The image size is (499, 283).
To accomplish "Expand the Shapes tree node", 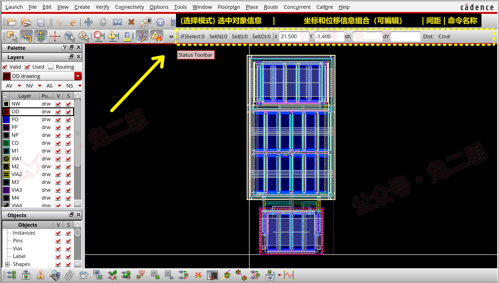I will pos(7,264).
